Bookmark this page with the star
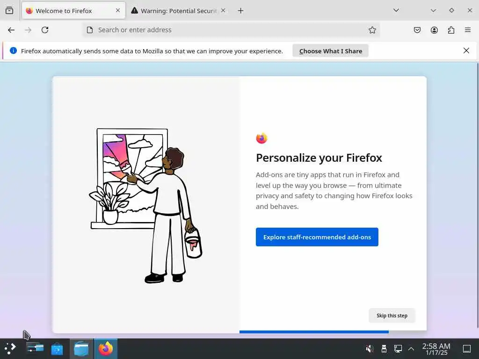 point(372,30)
